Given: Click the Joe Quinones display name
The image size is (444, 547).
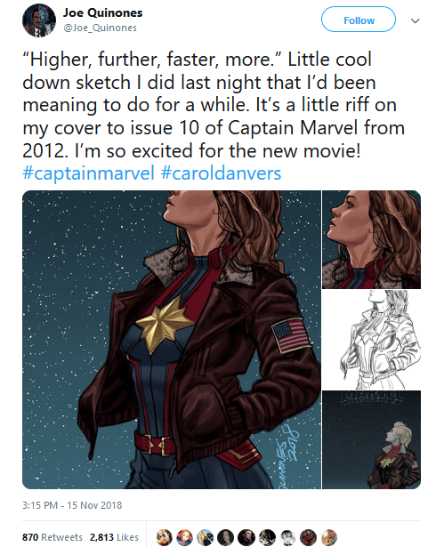Looking at the screenshot, I should [102, 13].
